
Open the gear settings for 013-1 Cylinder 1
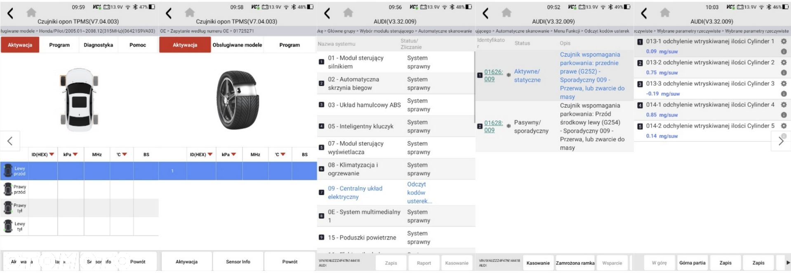coord(784,41)
